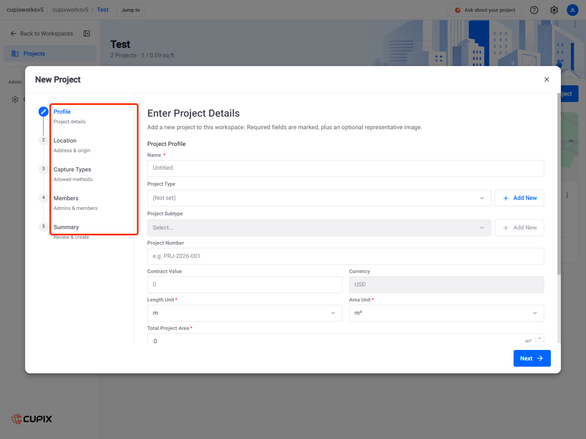
Task: Click the cupixworksv5 breadcrumb link
Action: click(70, 10)
